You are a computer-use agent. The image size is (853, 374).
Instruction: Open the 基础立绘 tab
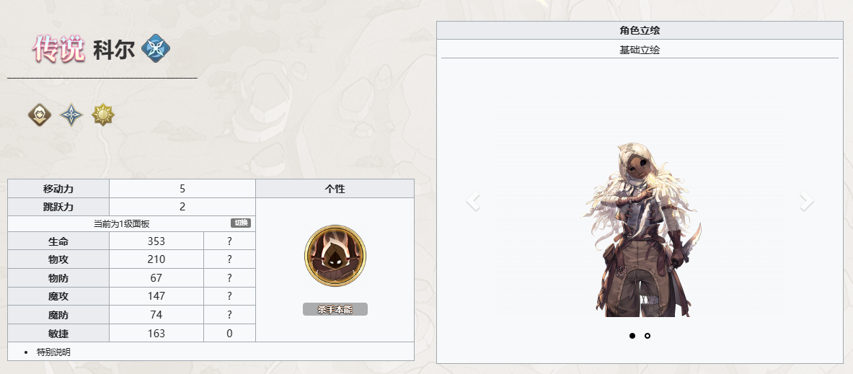point(640,50)
